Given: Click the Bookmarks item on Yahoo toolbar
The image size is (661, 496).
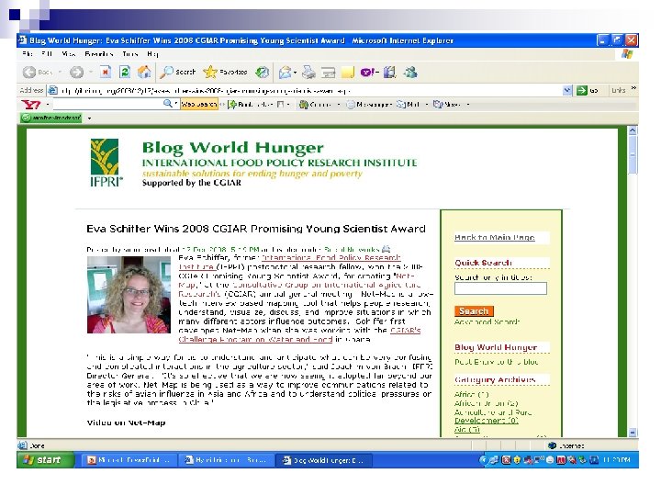Looking at the screenshot, I should click(250, 104).
